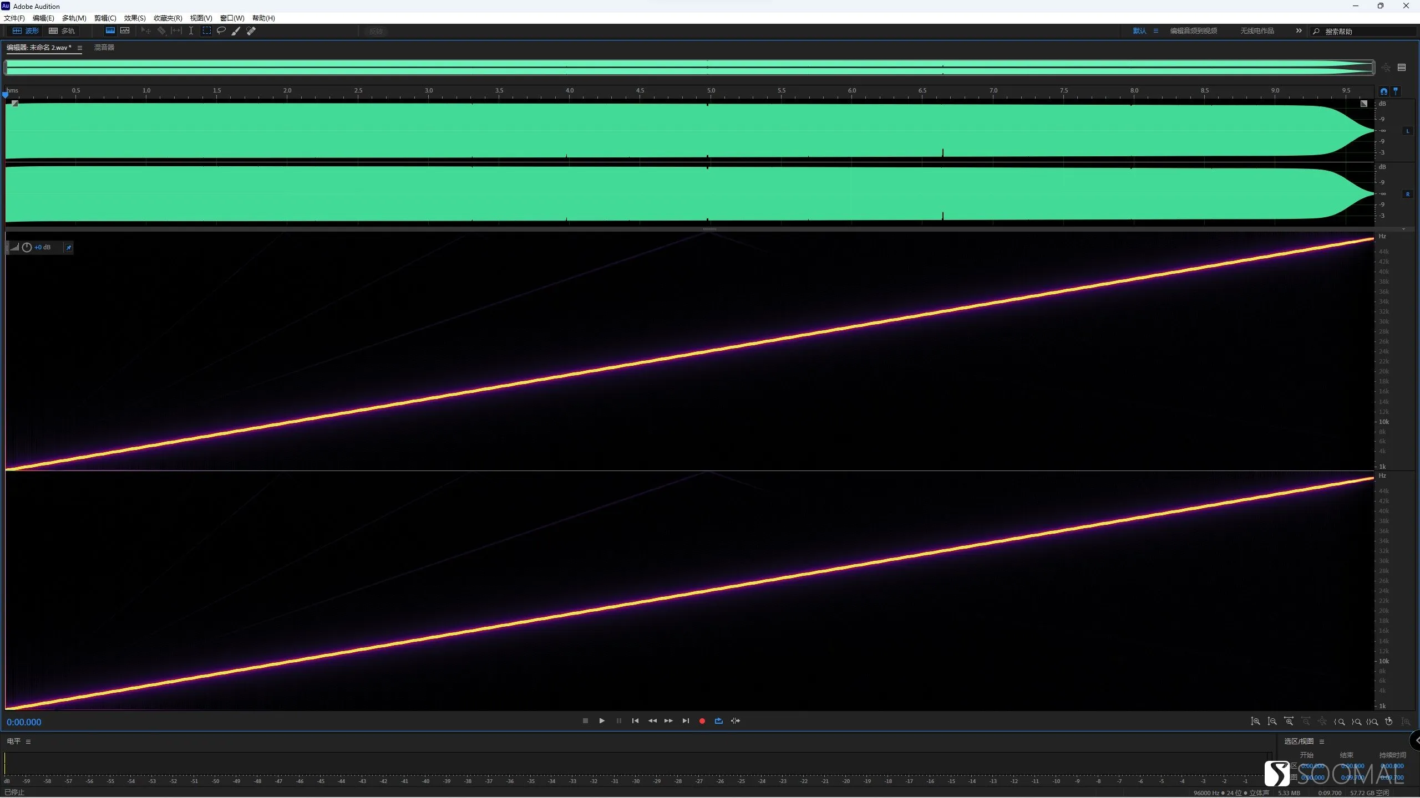The width and height of the screenshot is (1420, 798).
Task: Open the 默认 workspace menu
Action: point(1156,31)
